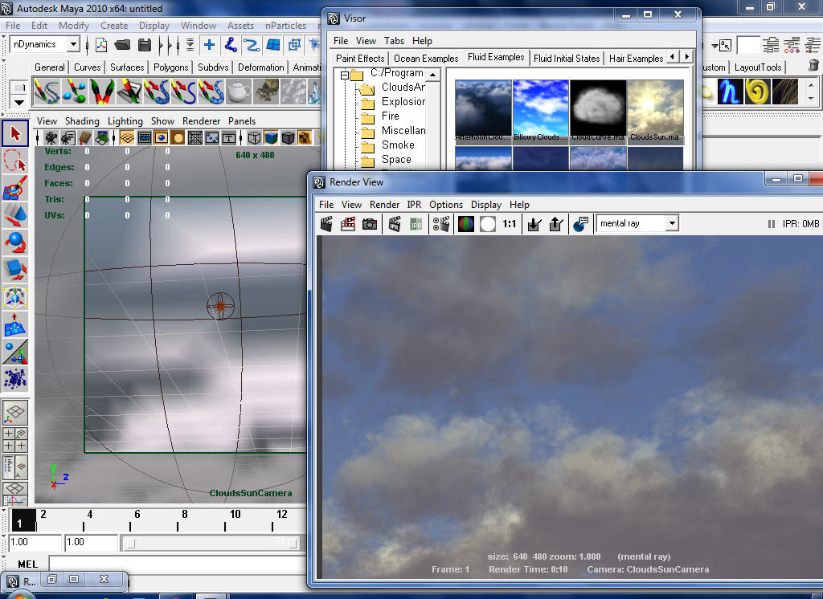The width and height of the screenshot is (823, 599).
Task: Select the Deformation shelf tab
Action: 261,67
